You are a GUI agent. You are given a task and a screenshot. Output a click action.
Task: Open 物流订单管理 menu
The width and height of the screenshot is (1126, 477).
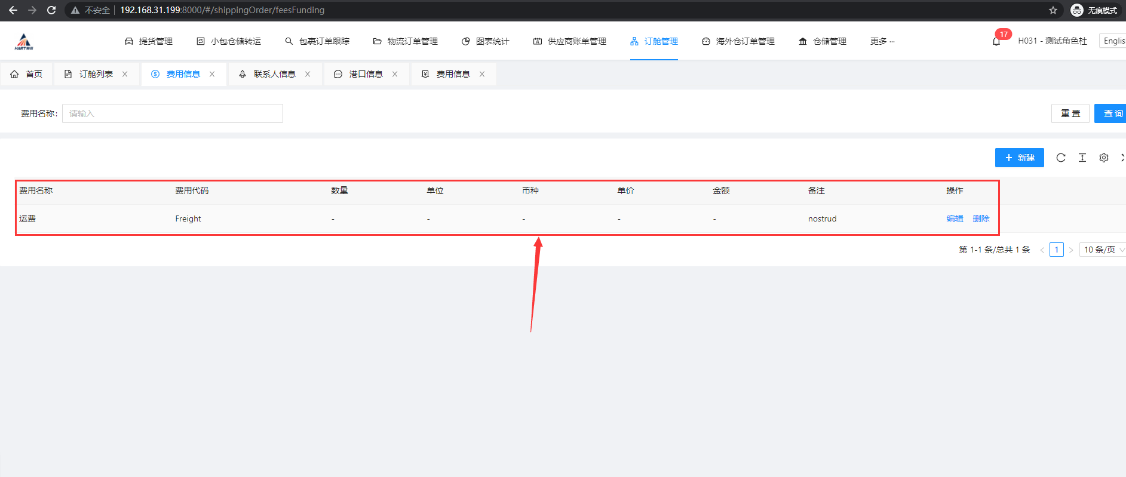pos(406,41)
